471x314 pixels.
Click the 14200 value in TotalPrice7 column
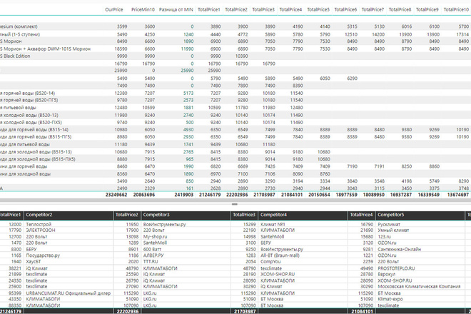tap(378, 34)
